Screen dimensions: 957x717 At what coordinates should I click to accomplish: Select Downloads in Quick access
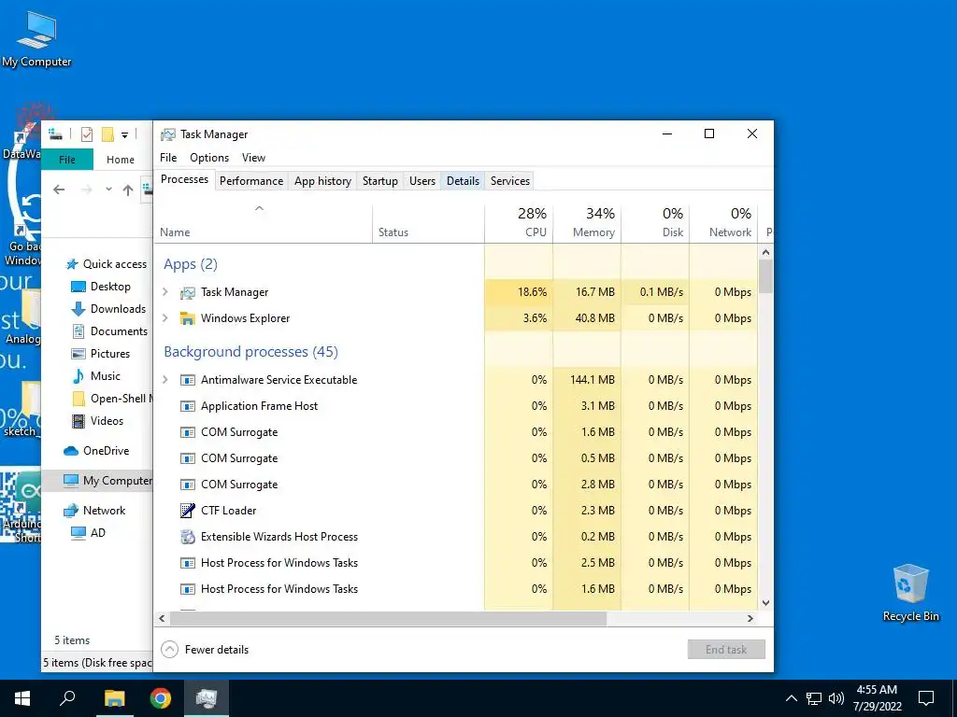coord(108,309)
